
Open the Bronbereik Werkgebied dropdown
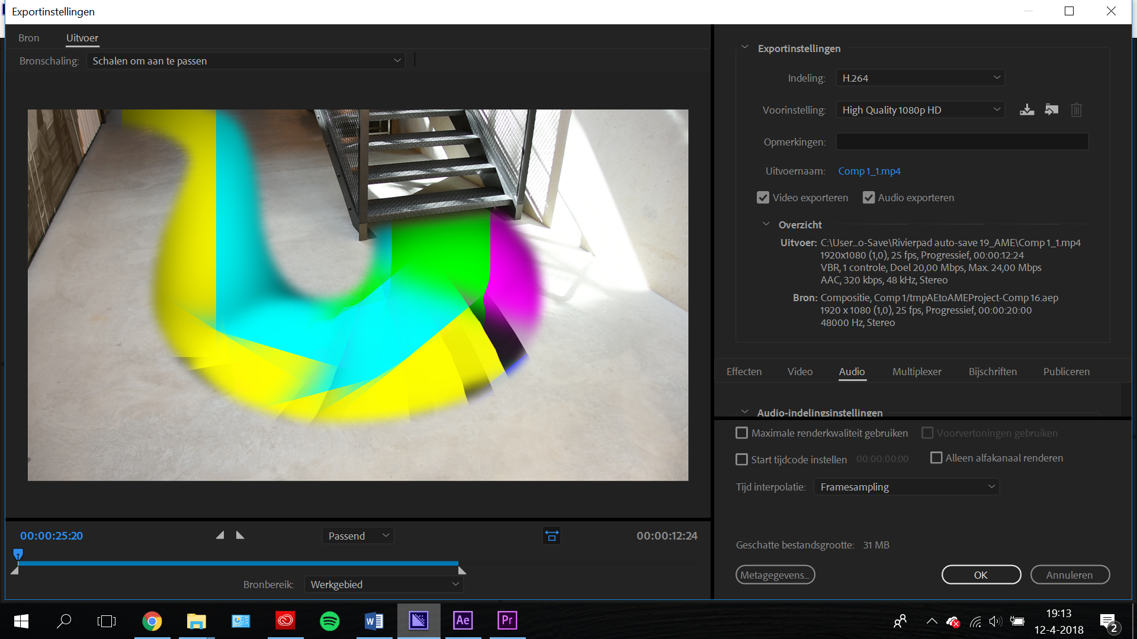tap(384, 584)
